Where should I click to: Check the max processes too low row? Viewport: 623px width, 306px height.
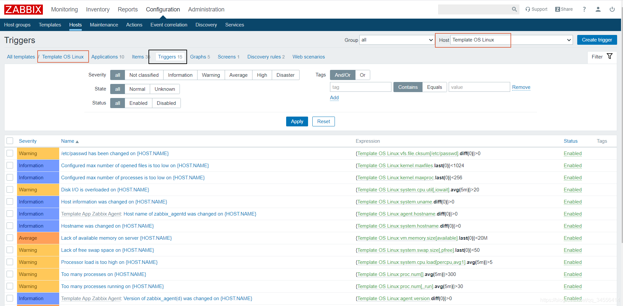pyautogui.click(x=10, y=177)
